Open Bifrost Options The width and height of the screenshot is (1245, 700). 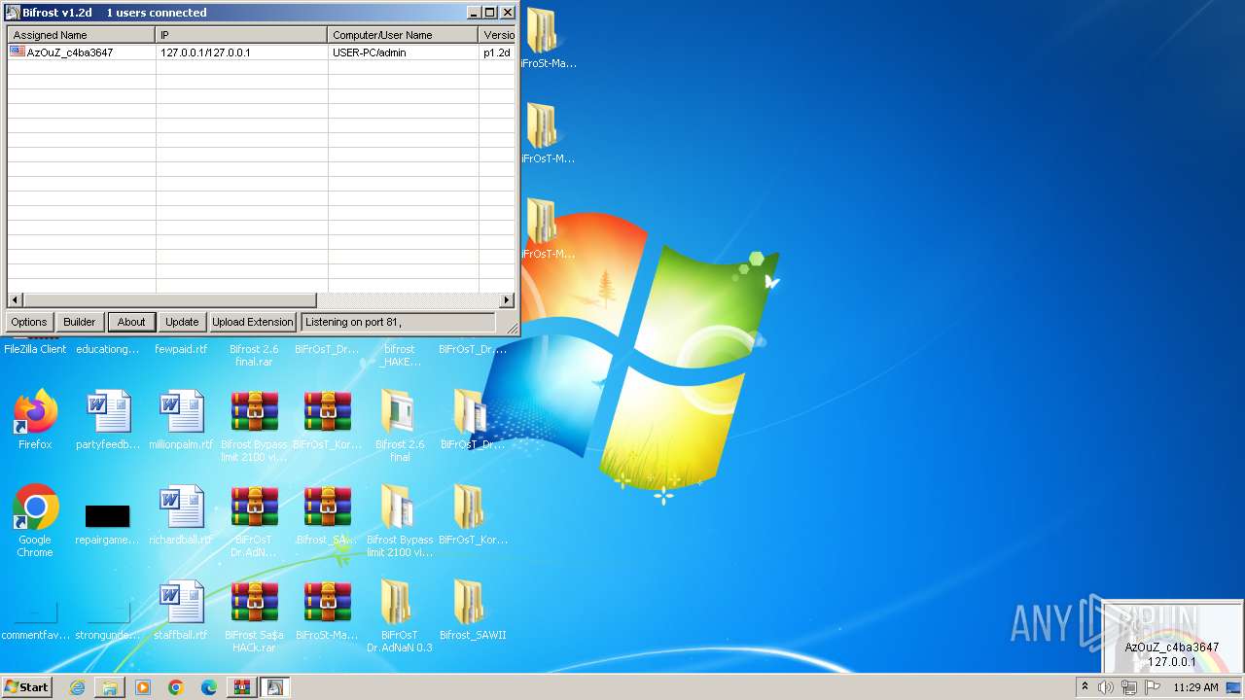click(29, 322)
